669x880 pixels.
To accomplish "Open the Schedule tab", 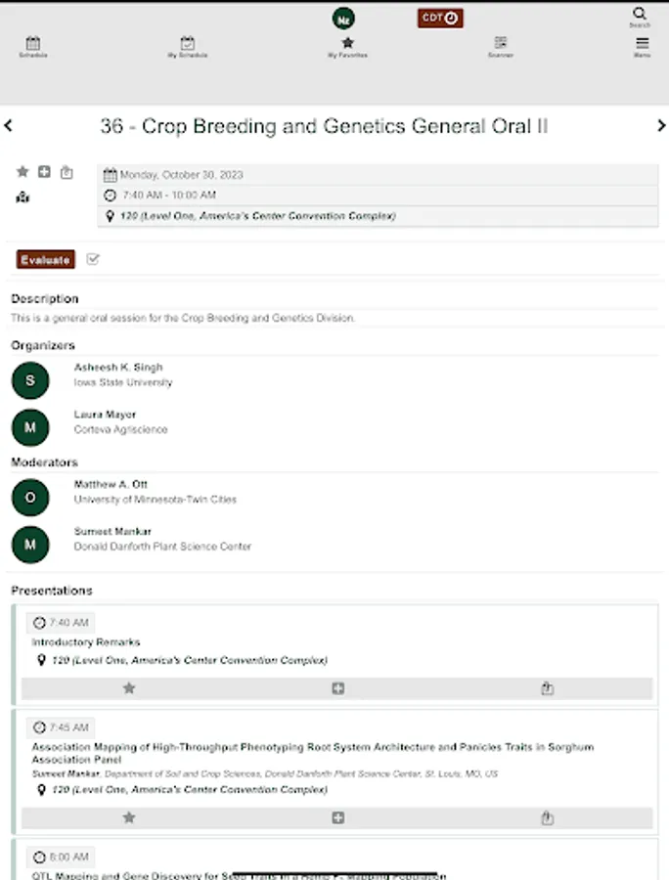I will (32, 46).
